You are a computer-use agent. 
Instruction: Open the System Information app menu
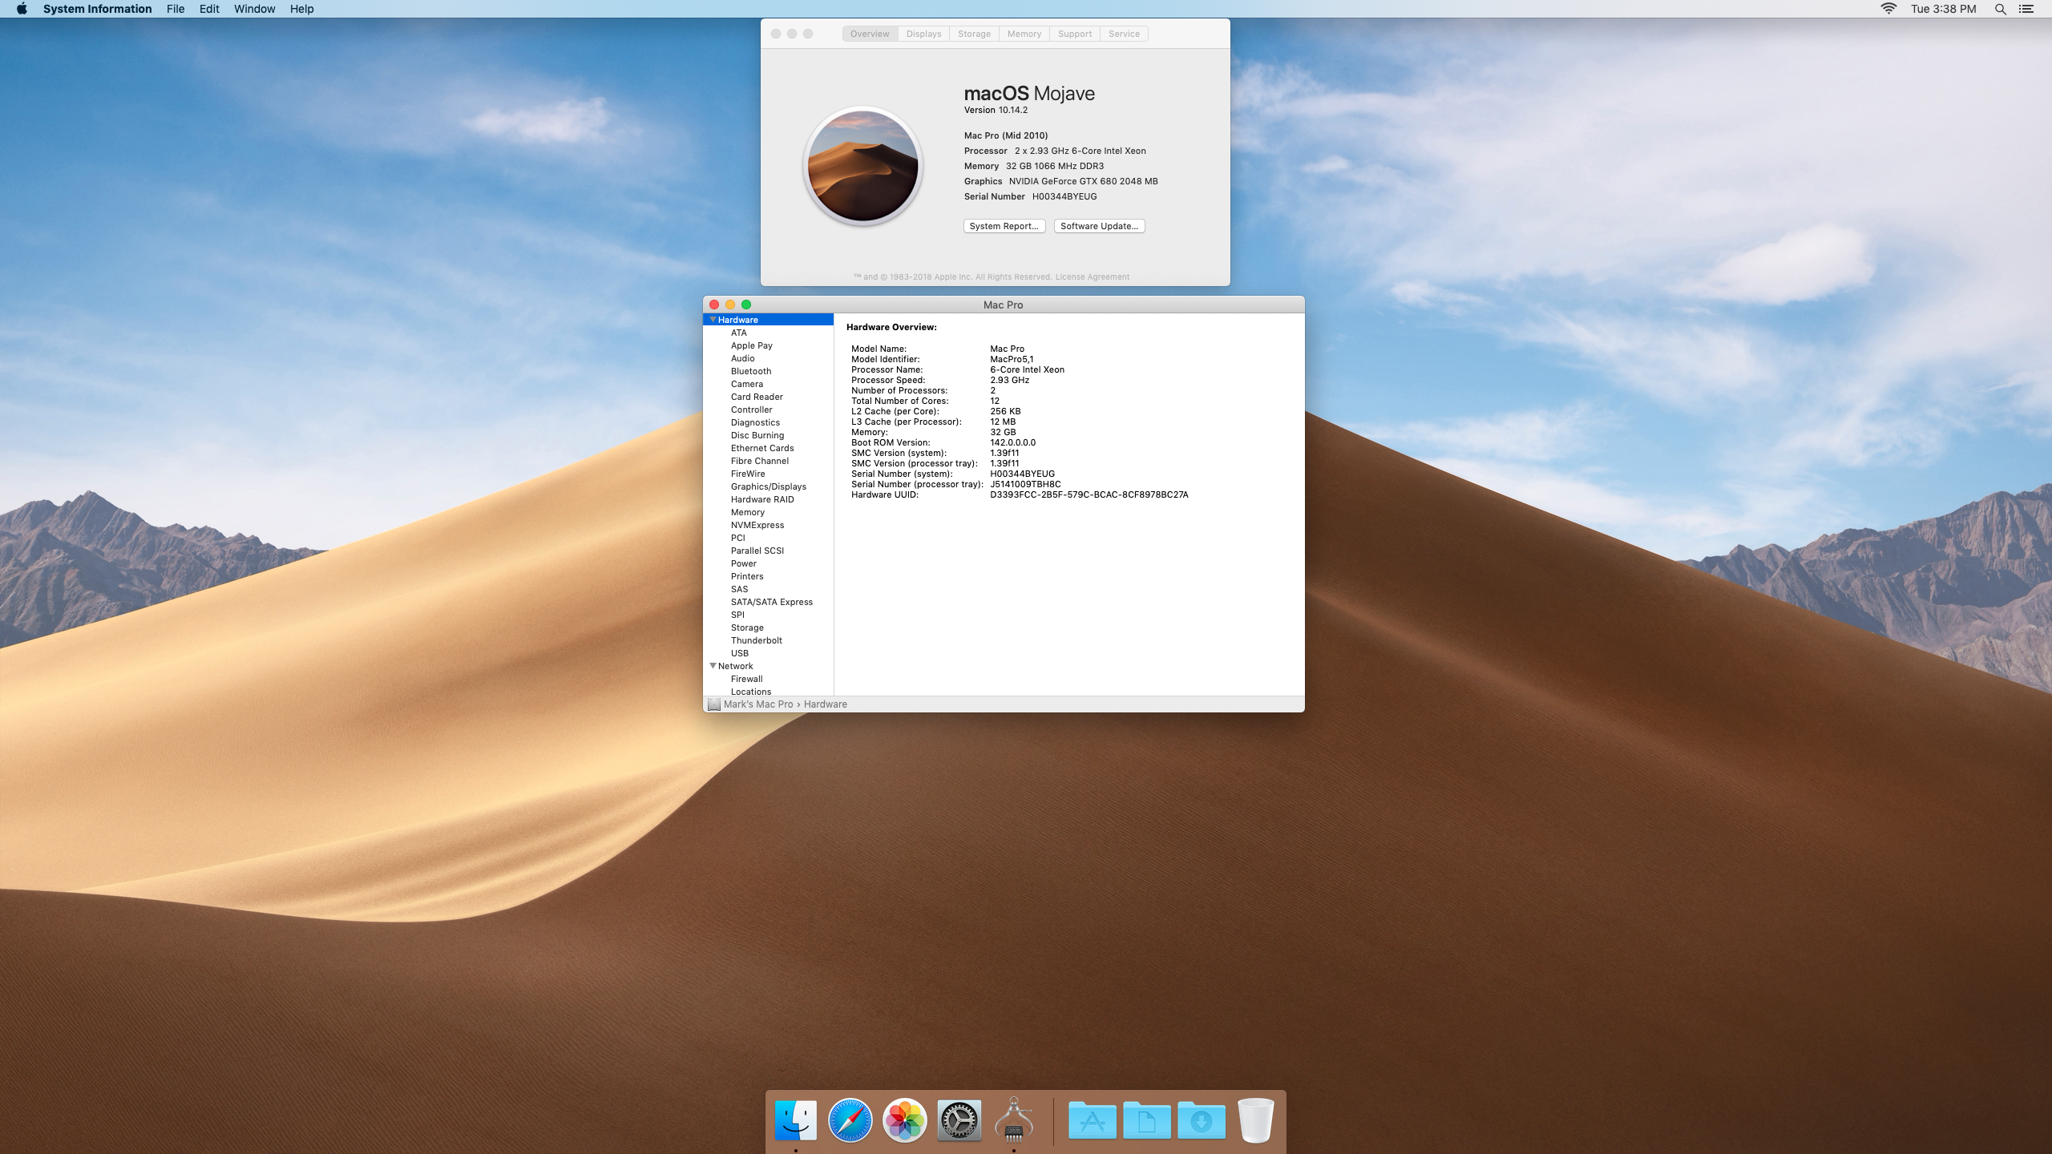tap(97, 9)
